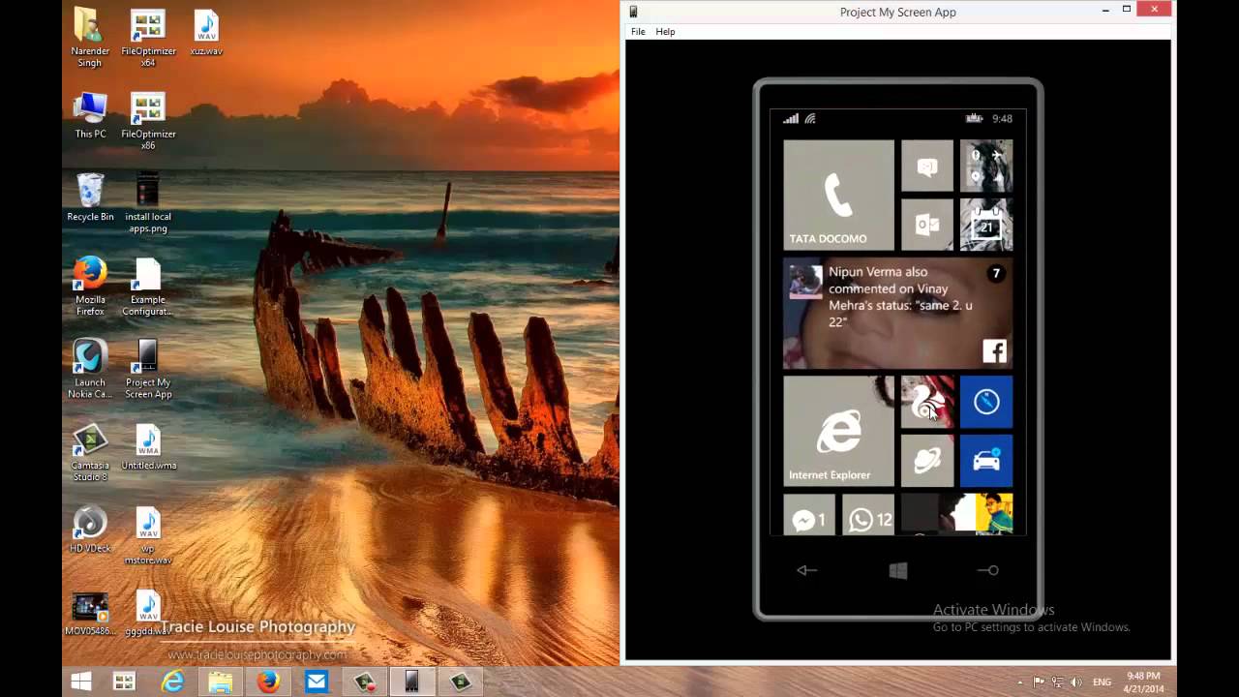
Task: Open the Help menu
Action: coord(665,31)
